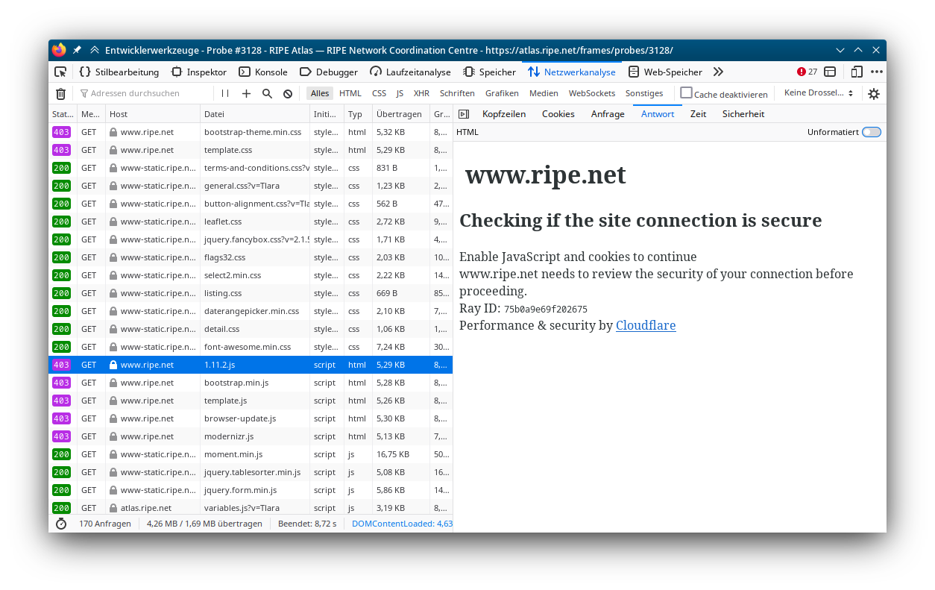Expand the hidden tools overflow chevron
The image size is (935, 590).
(x=718, y=72)
